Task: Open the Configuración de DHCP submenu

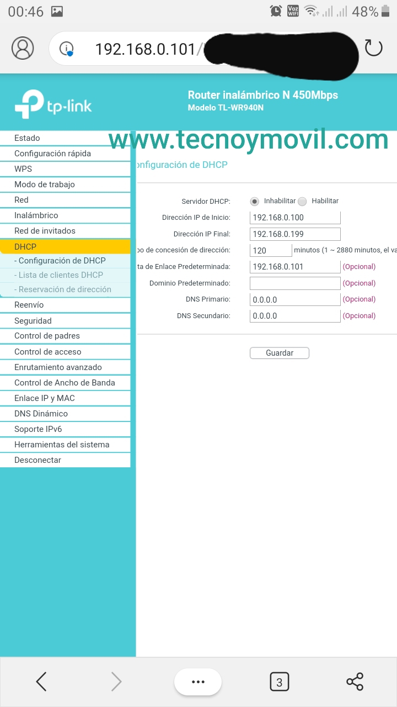Action: point(65,261)
